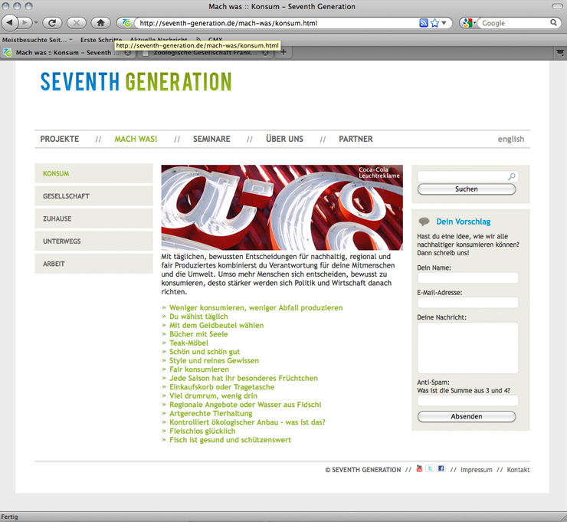
Task: Go to the browser Home page icon
Action: (100, 23)
